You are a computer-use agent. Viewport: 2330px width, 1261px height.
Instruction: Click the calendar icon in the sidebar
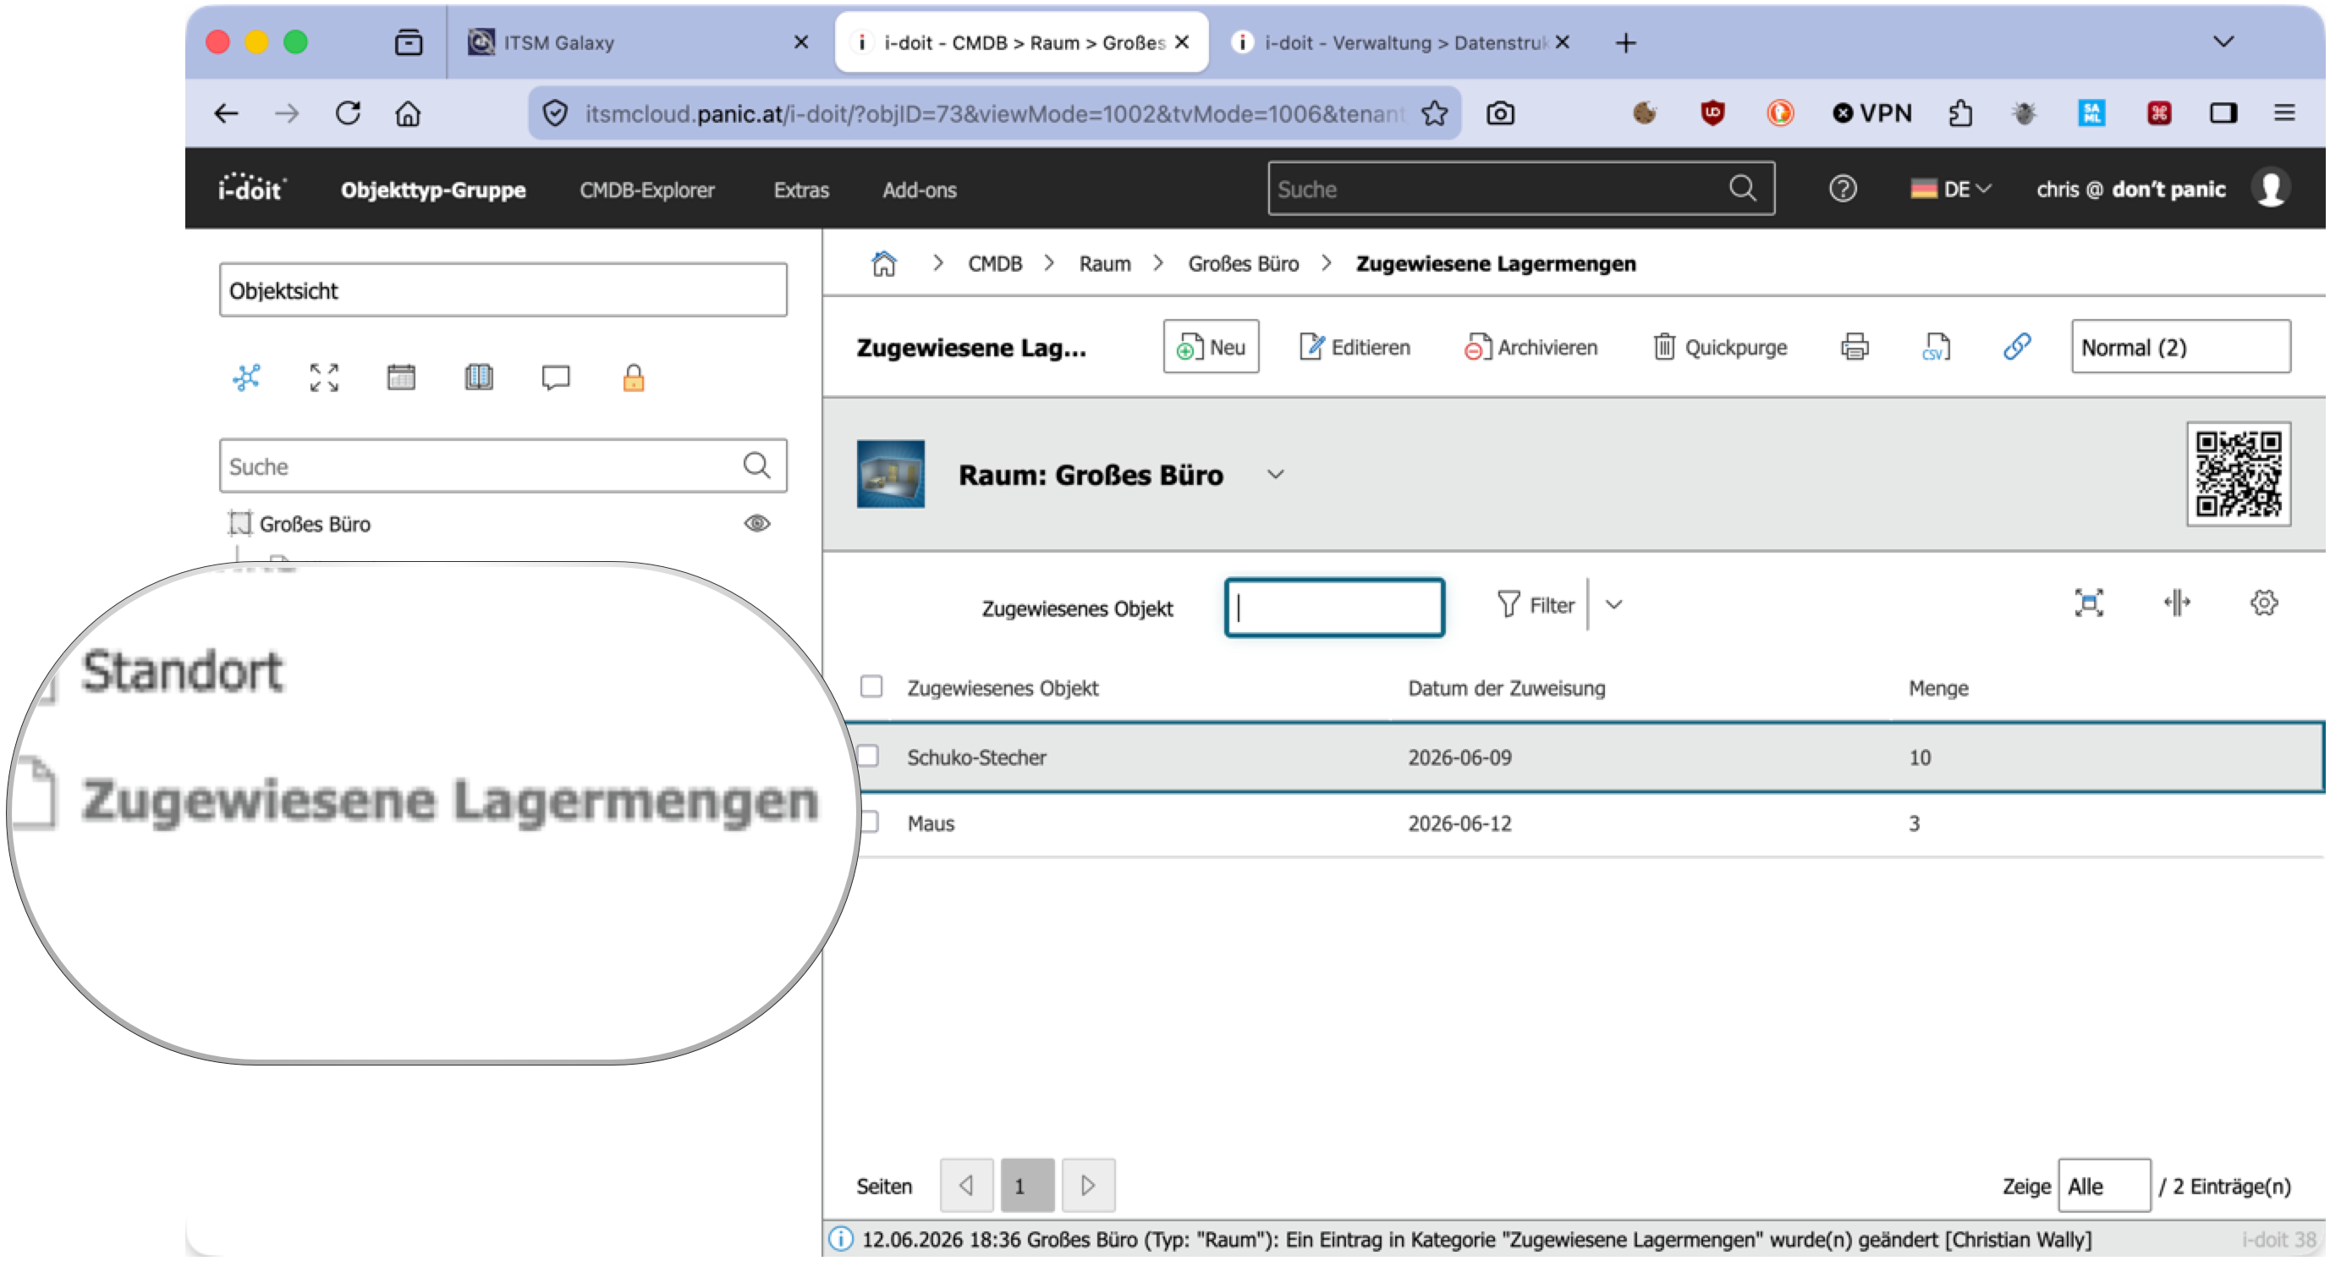401,377
